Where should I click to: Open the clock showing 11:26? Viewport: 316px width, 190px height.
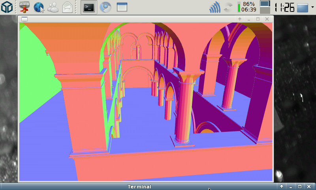tap(284, 7)
